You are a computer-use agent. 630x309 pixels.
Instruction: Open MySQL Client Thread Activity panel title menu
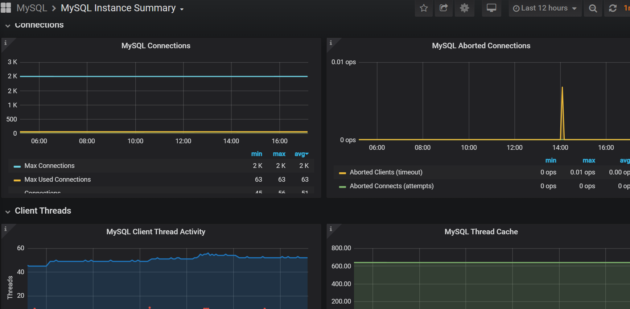click(x=156, y=232)
